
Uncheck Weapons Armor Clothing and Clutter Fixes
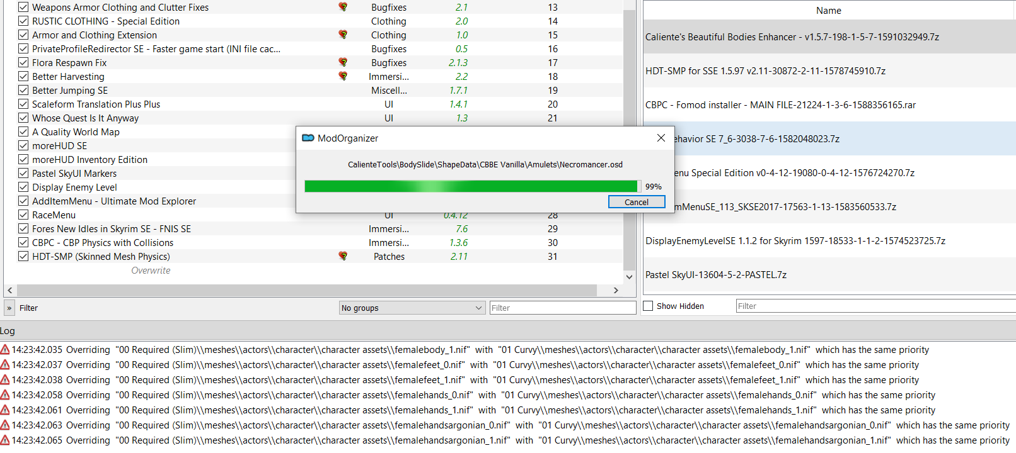point(23,7)
